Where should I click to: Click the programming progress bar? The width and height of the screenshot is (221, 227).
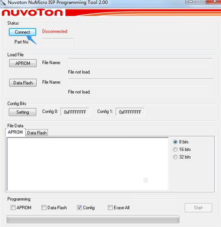point(93,219)
